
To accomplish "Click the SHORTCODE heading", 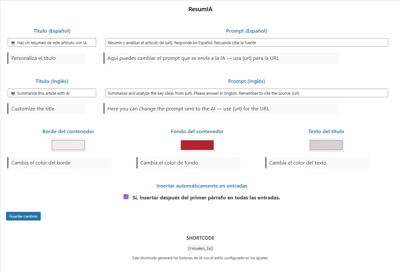I will click(200, 238).
